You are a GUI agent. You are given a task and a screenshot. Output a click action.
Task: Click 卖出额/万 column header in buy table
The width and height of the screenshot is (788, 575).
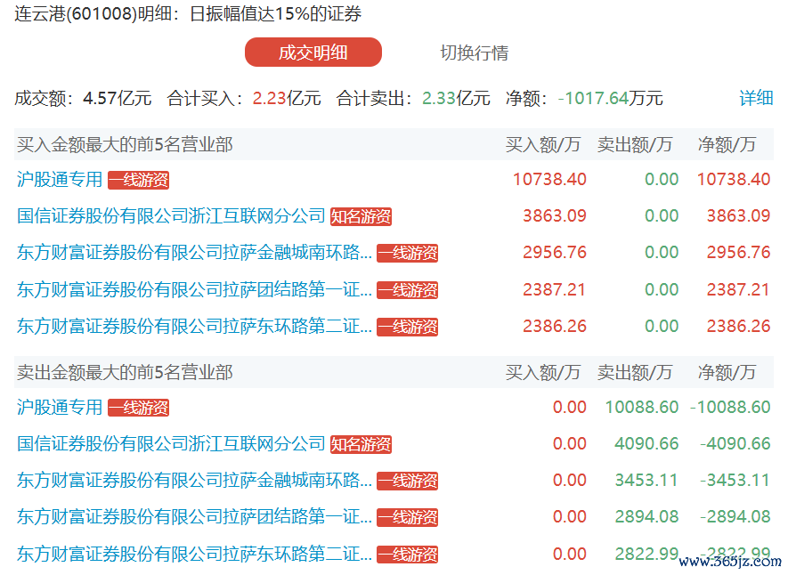[635, 144]
